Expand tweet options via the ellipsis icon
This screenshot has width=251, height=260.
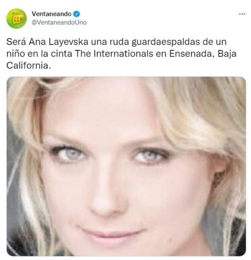pos(242,14)
